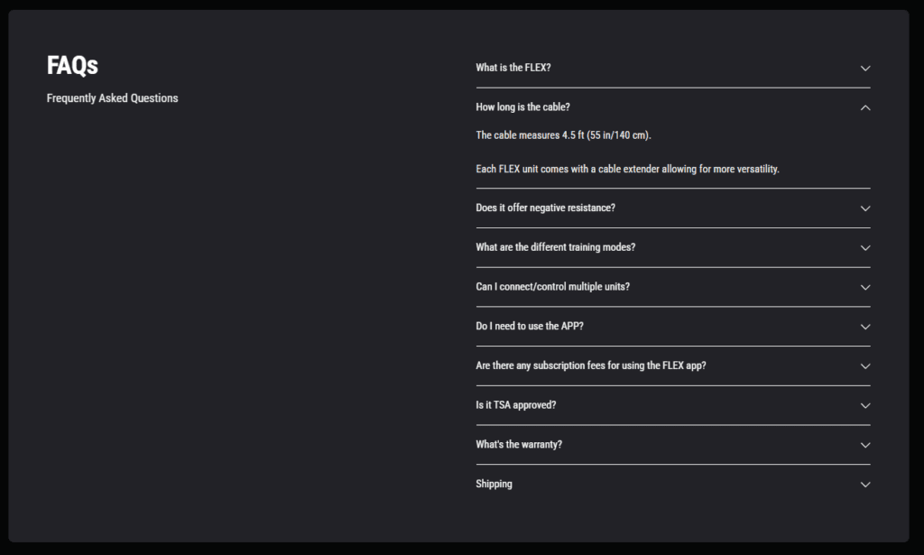Open 'Can I connect/control multiple units?'

click(673, 287)
